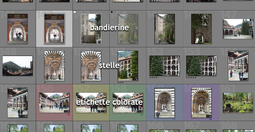Click the crop badge on red-labeled photo 156
Screen dimensions: 255x132
coord(65,111)
